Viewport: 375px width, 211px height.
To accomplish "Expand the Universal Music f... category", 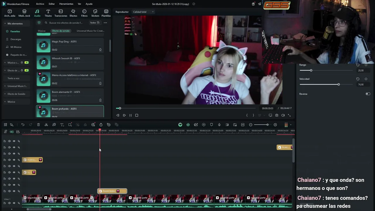I will point(5,86).
